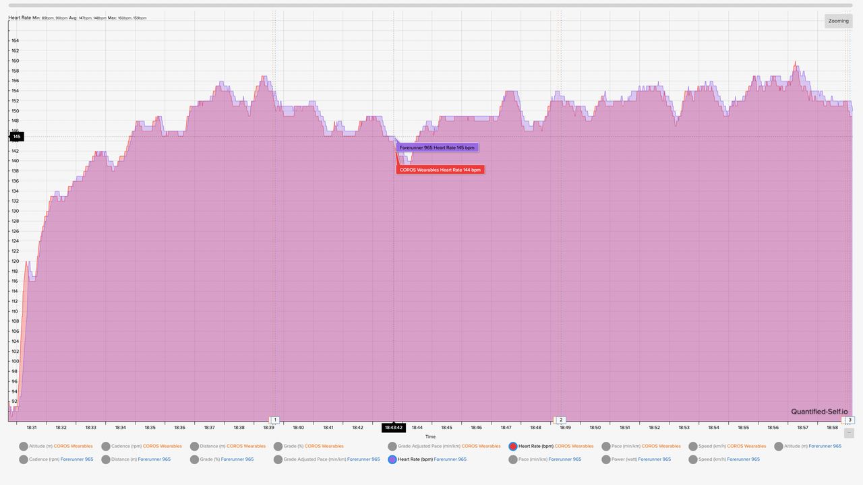Click COROS Wearables Heart Rate 144 bpm tooltip
Image resolution: width=863 pixels, height=485 pixels.
440,170
